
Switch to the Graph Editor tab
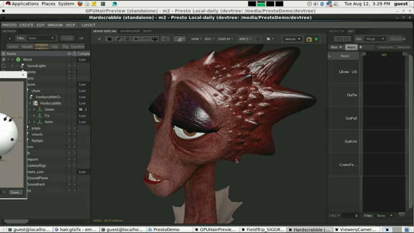[129, 31]
